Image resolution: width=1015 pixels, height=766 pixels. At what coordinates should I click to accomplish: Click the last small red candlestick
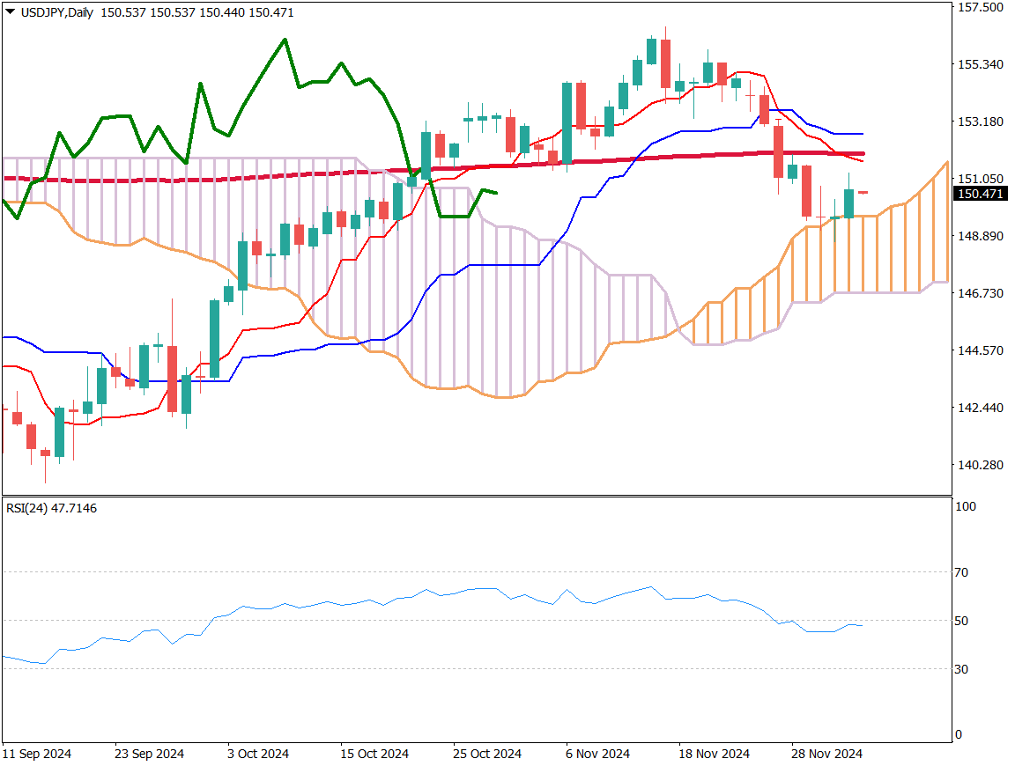coord(863,192)
